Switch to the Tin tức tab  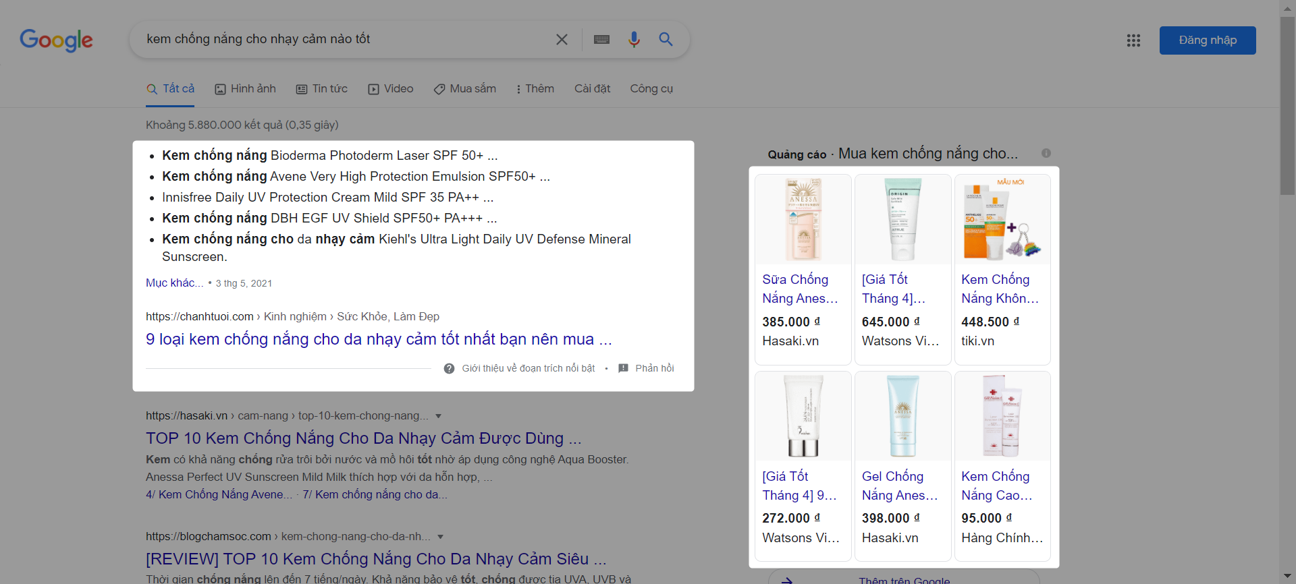pos(322,89)
